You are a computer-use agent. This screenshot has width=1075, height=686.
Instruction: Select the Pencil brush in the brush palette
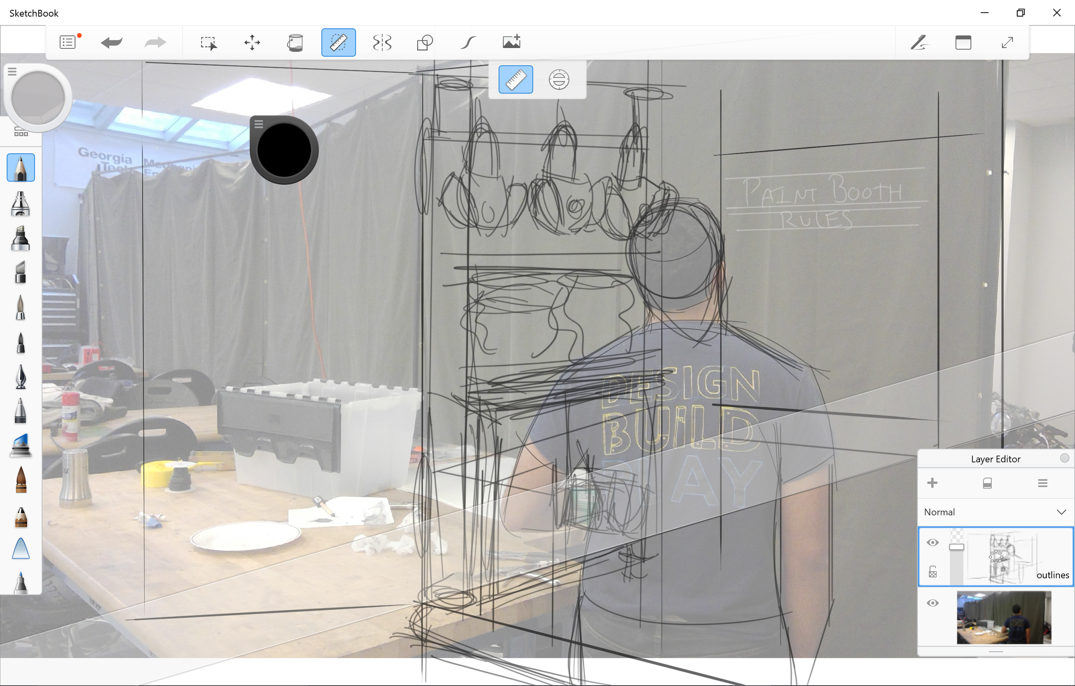[x=20, y=167]
